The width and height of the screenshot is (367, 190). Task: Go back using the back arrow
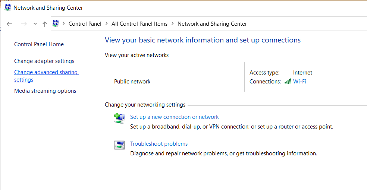click(10, 24)
